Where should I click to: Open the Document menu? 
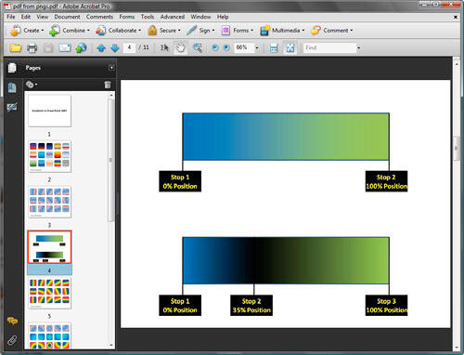67,17
